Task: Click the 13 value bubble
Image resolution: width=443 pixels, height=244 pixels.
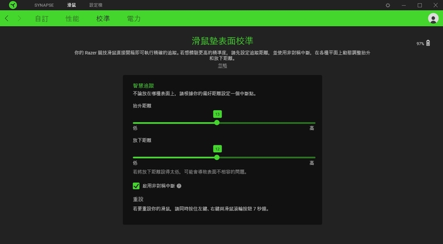Action: (217, 114)
